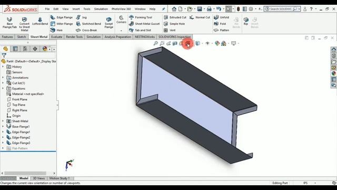This screenshot has height=190, width=337.
Task: Choose the Lofted-Bend tool
Action: (x=40, y=22)
